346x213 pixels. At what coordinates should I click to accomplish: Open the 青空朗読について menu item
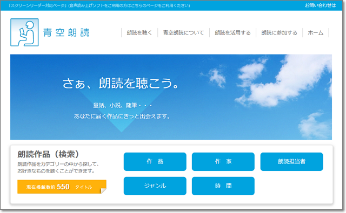click(x=183, y=33)
